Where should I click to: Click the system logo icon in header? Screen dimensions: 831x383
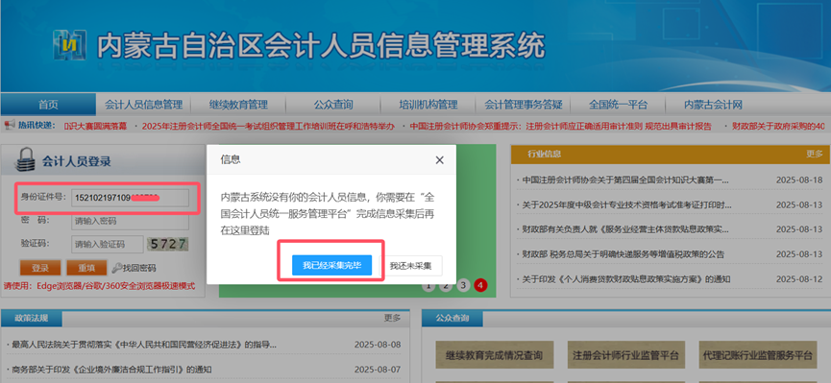(x=70, y=44)
